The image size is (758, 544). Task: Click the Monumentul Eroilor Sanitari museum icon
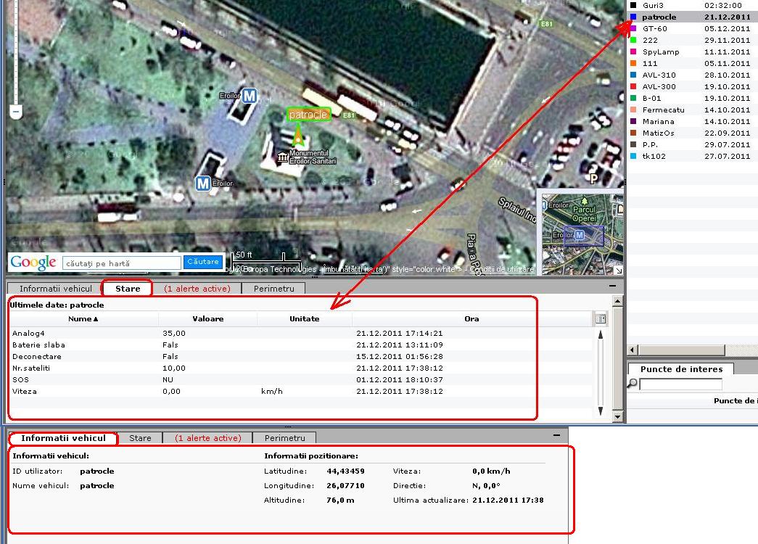pos(282,157)
